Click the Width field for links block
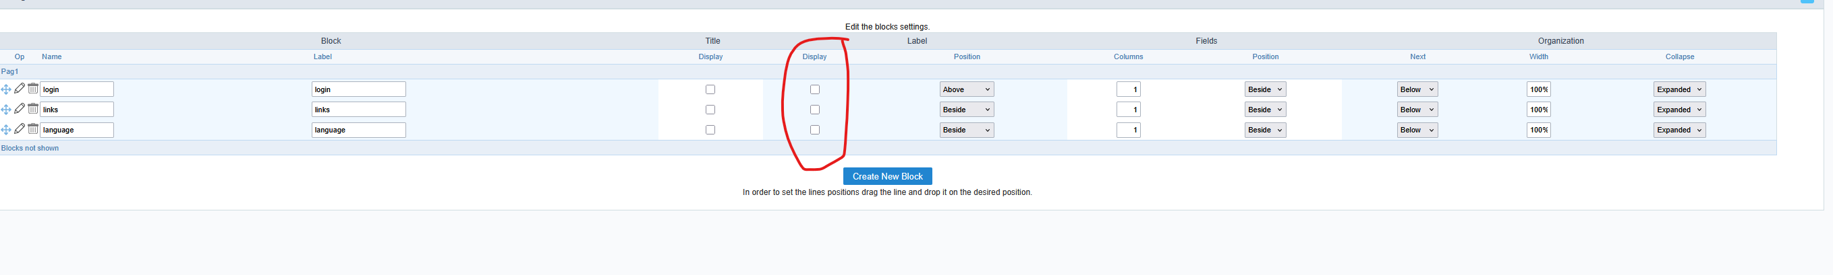The height and width of the screenshot is (275, 1833). click(1538, 110)
